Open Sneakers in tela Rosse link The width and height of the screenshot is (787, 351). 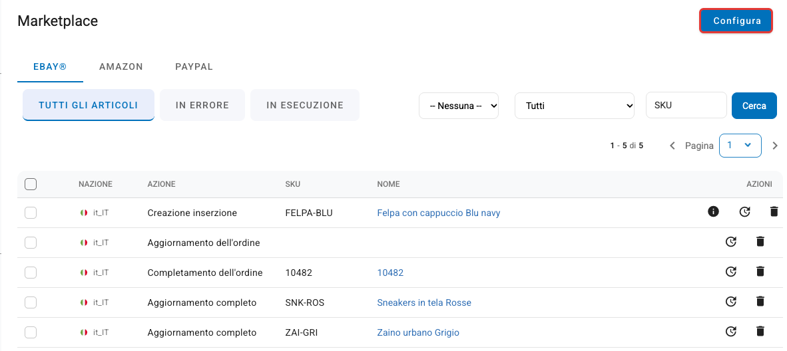(x=424, y=303)
